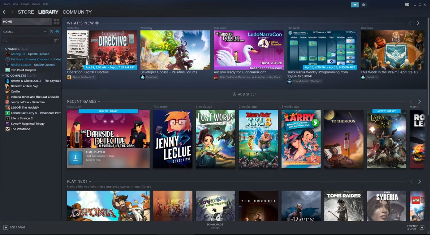Screen dimensions: 430x235
Task: Switch to Big Picture mode icon
Action: (x=407, y=5)
